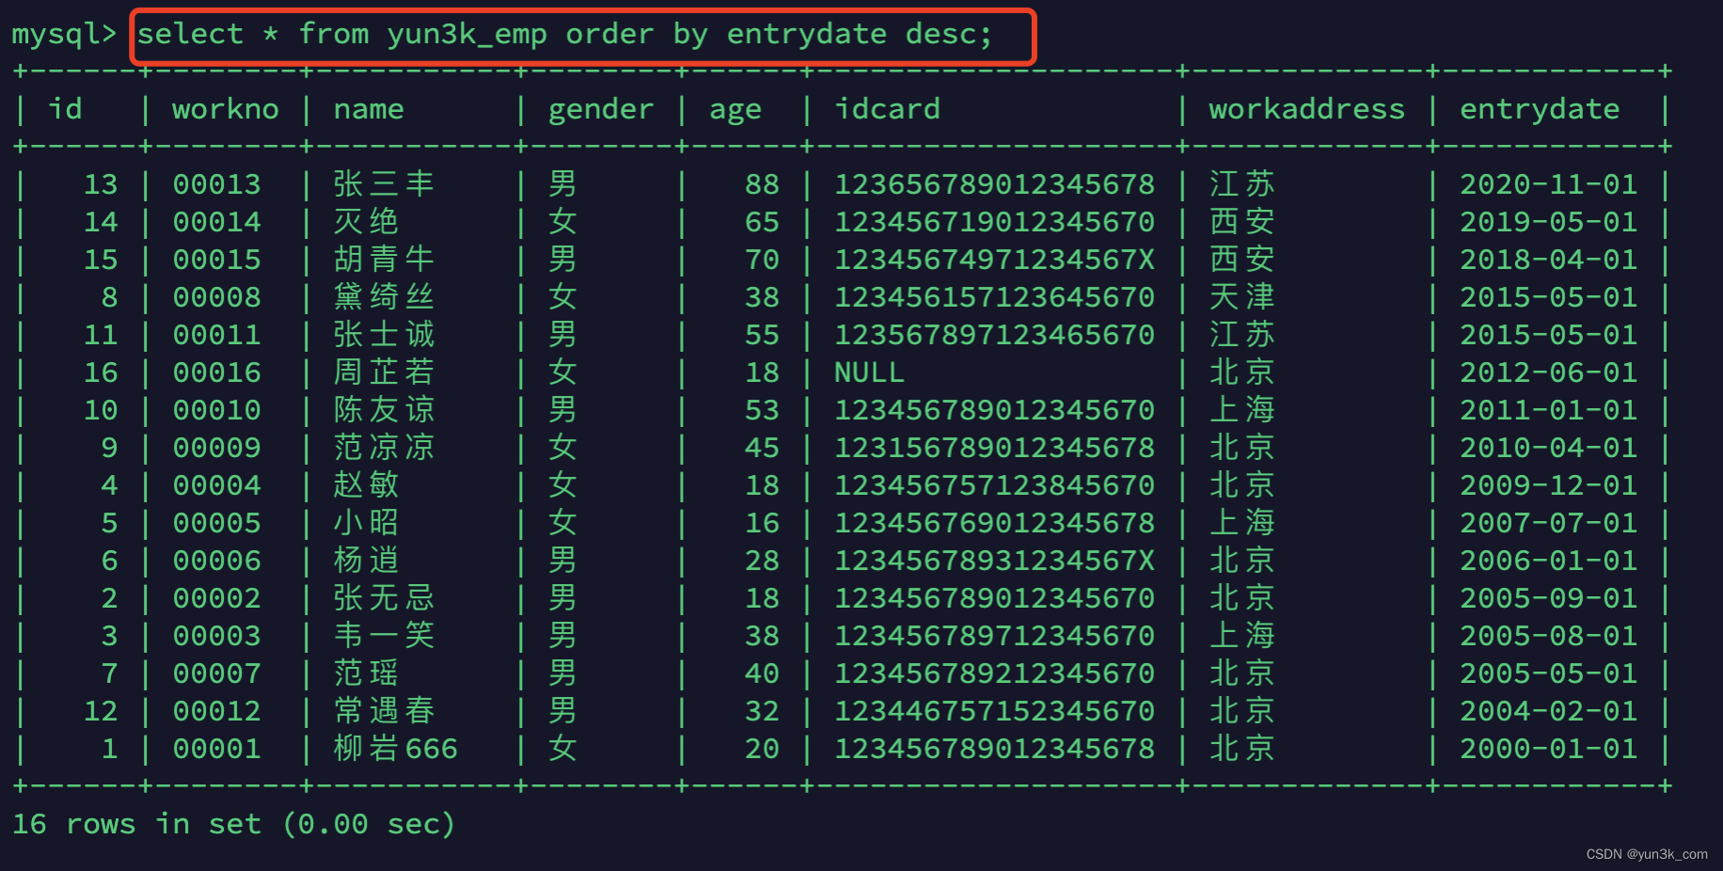Click the workaddress 天津

coord(1242,297)
